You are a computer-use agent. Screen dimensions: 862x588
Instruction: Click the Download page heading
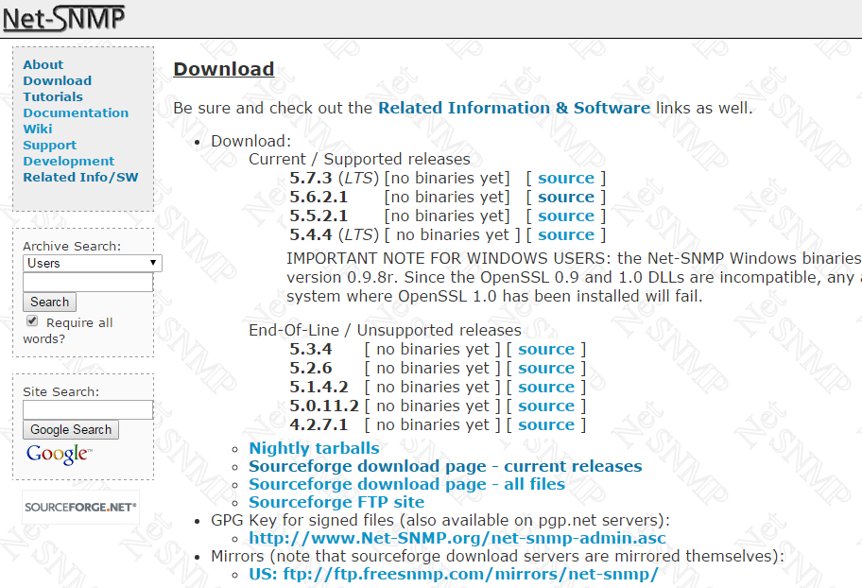coord(224,69)
